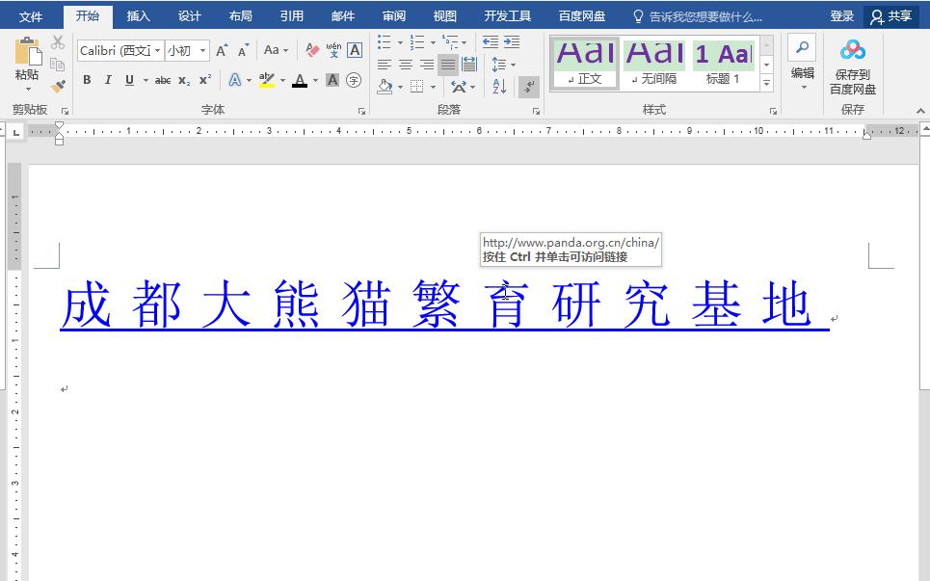This screenshot has height=581, width=930.
Task: Open the 审阅 ribbon tab
Action: coord(393,15)
